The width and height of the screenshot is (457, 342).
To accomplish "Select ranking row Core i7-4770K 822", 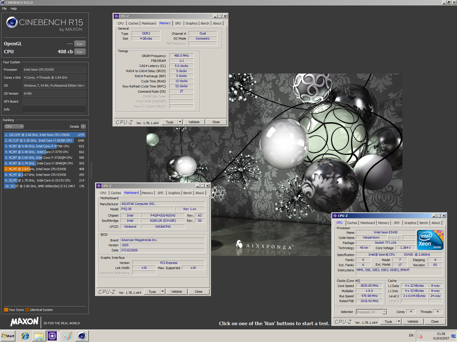I will pos(45,146).
